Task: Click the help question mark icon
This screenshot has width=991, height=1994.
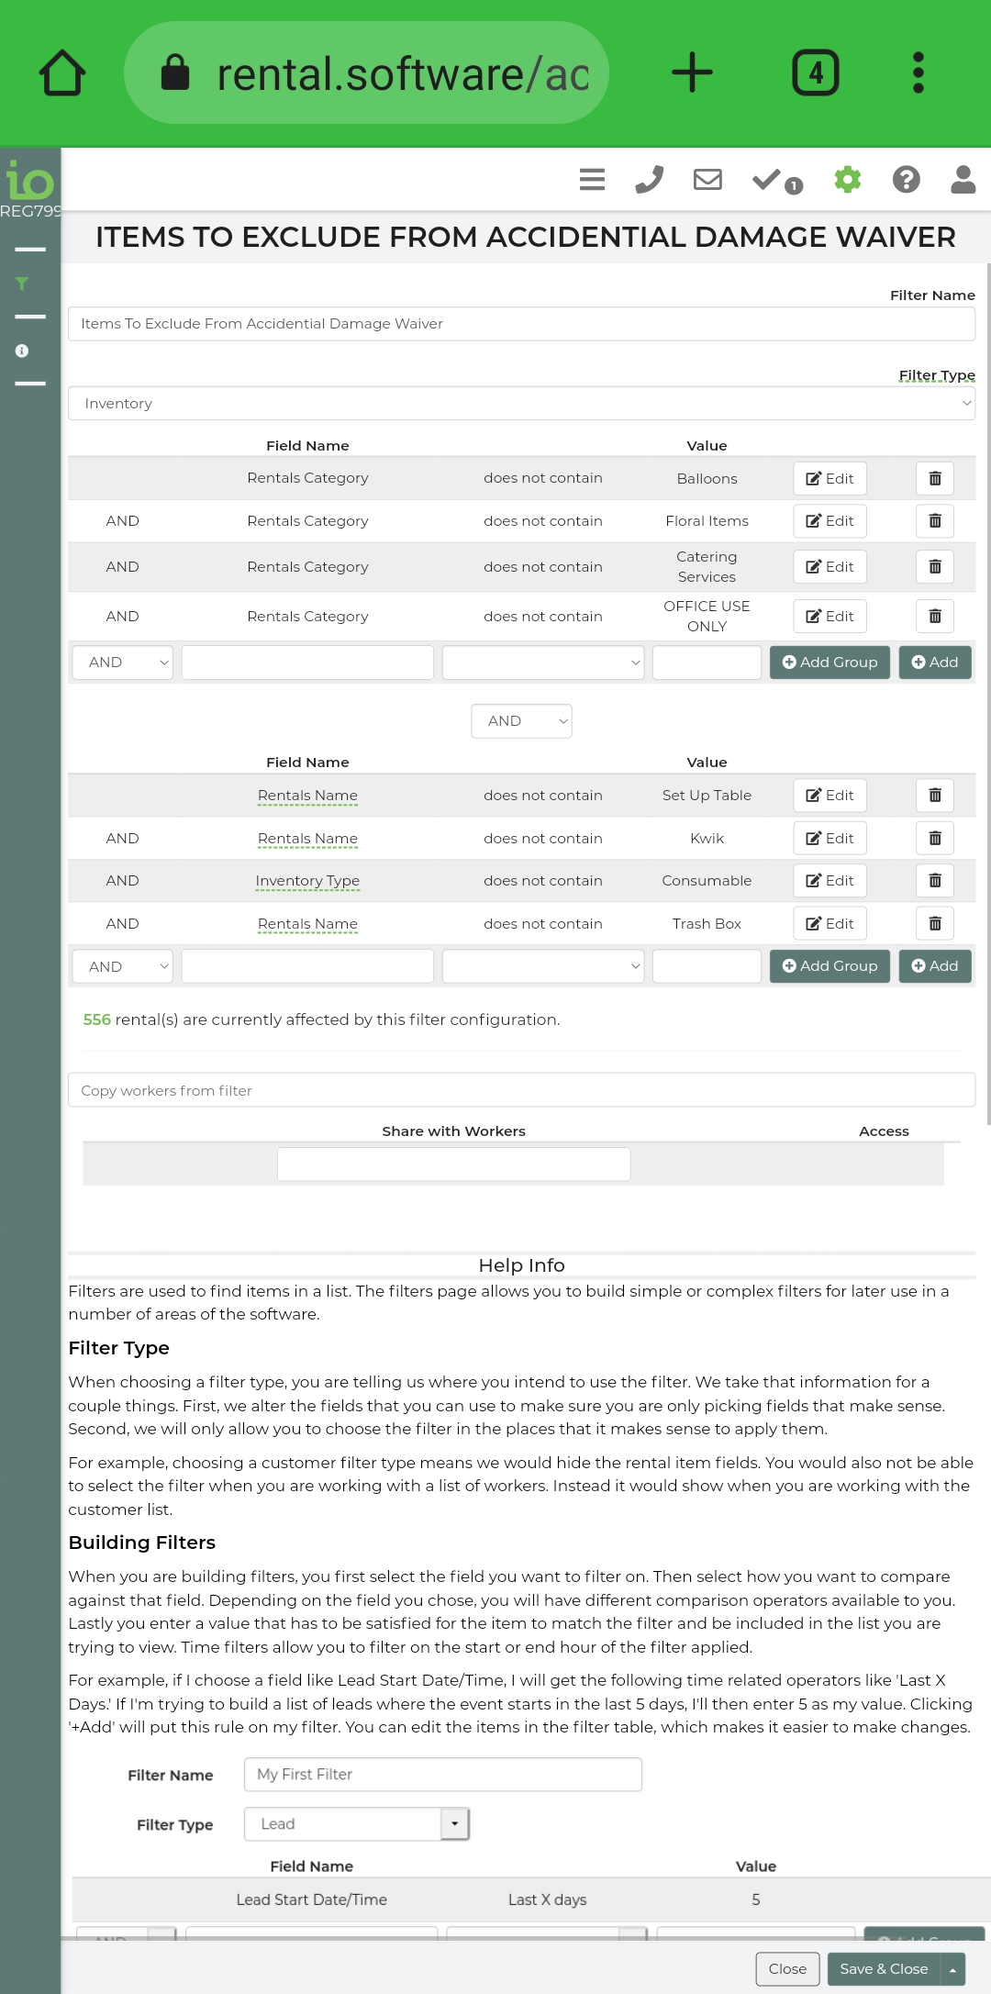Action: (906, 180)
